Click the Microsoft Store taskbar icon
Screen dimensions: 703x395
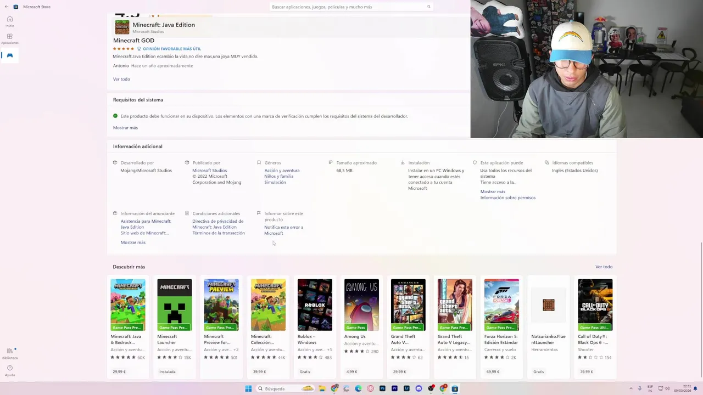pos(455,388)
